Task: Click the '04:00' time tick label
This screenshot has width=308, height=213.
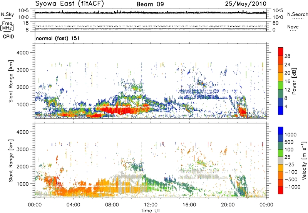Action: coord(73,205)
